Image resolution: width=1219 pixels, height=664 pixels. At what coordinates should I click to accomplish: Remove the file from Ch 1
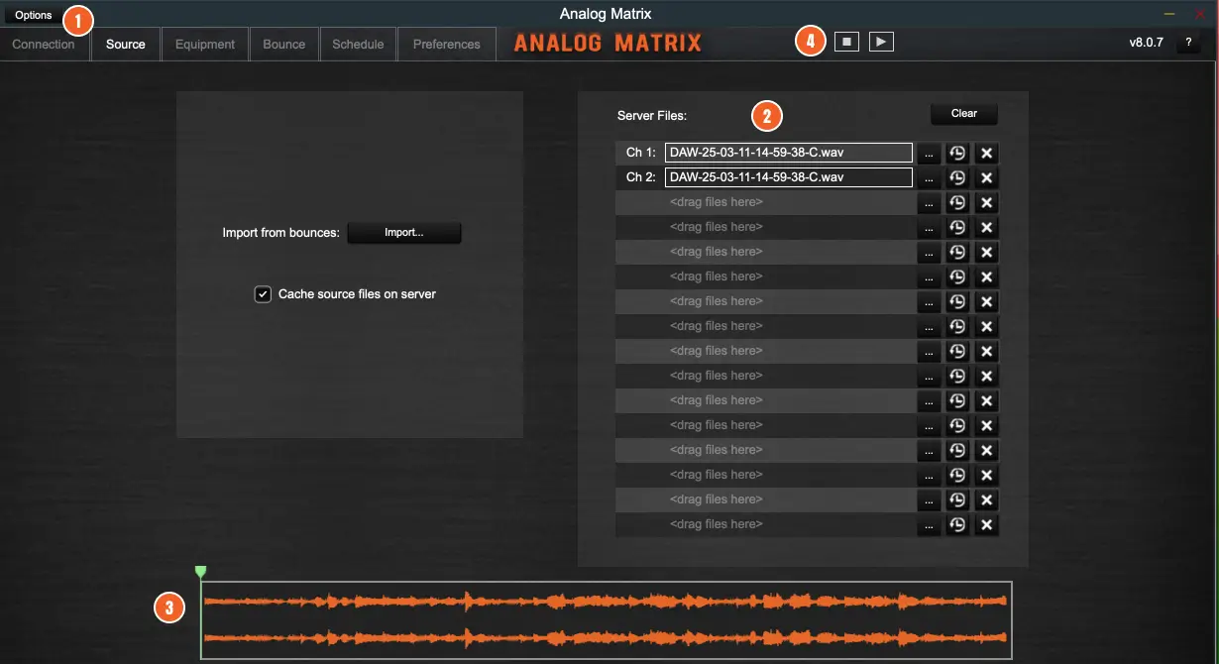[x=986, y=154]
